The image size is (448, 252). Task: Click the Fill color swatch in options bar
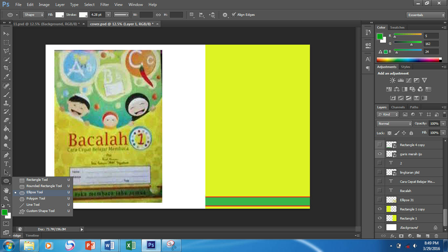(x=60, y=15)
